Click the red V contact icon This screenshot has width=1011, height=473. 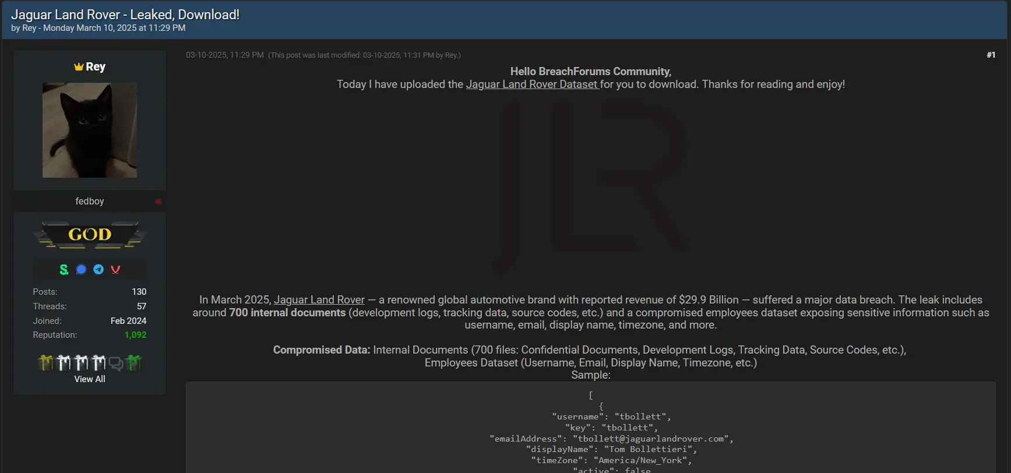[115, 269]
